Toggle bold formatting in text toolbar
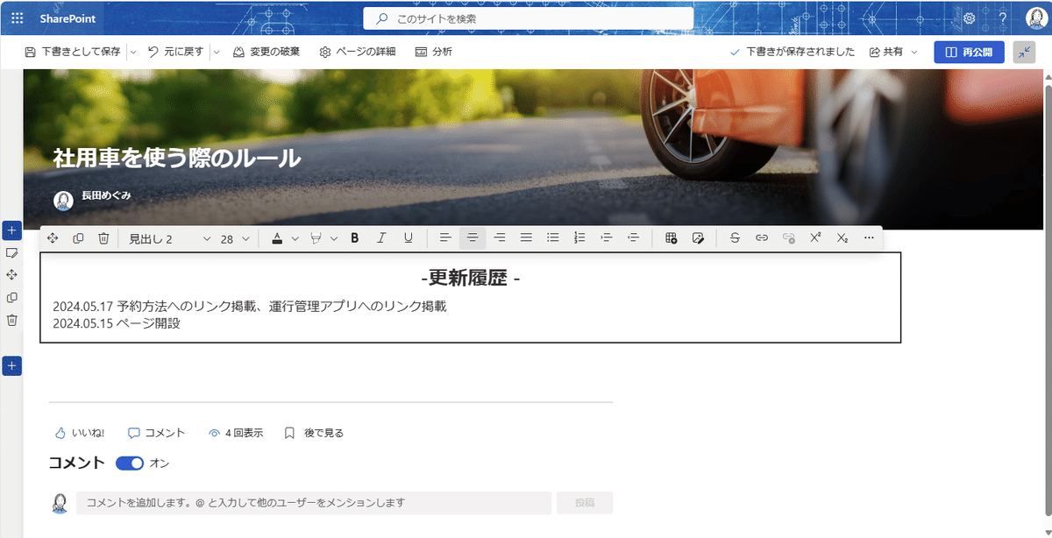 [x=355, y=238]
